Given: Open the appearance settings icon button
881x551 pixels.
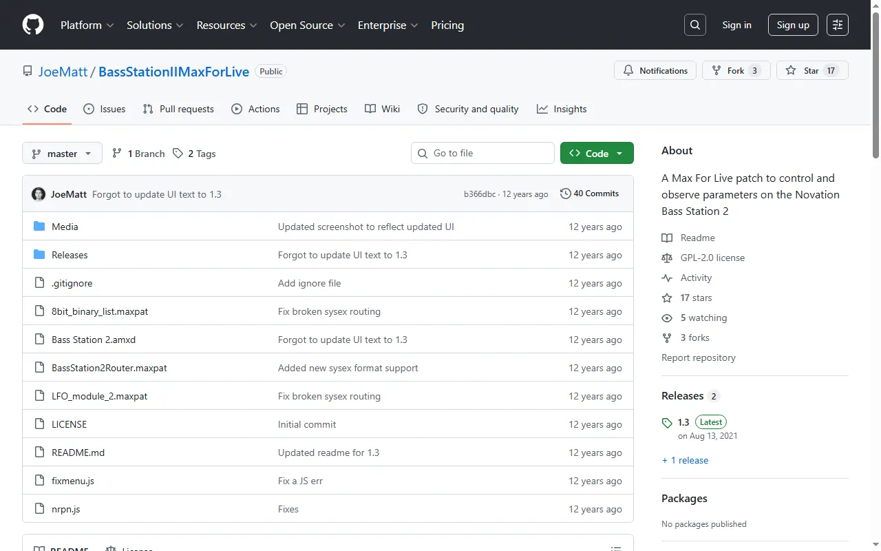Looking at the screenshot, I should 838,25.
